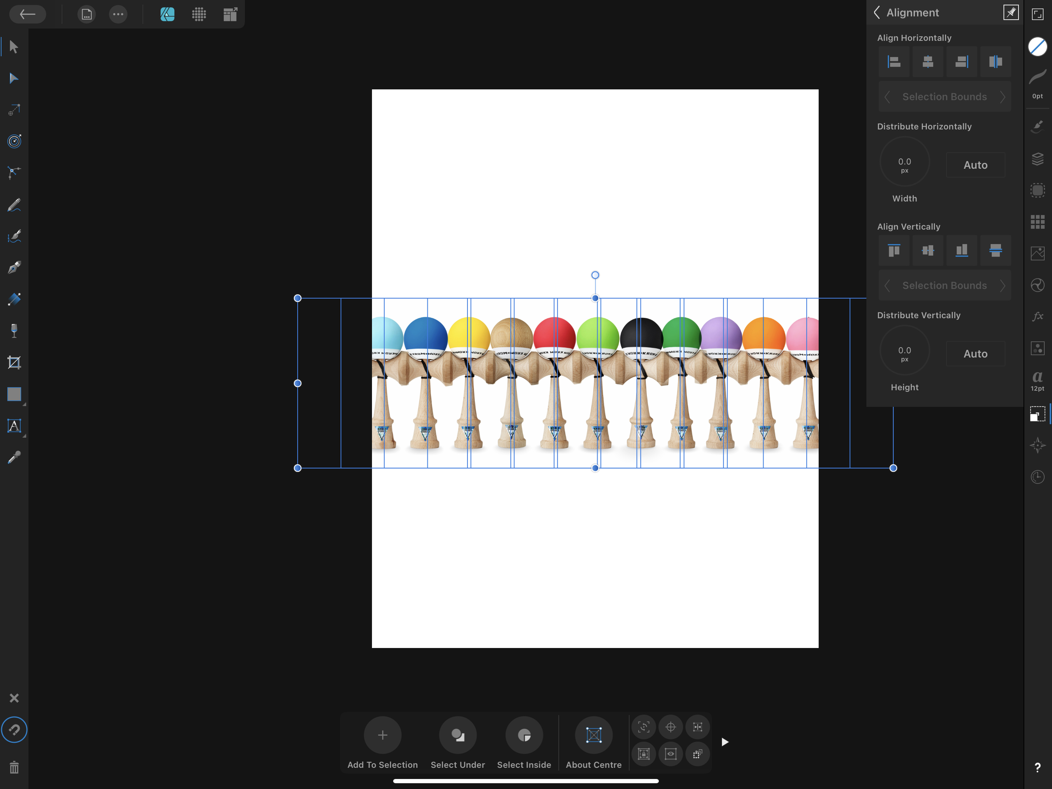Click the Deselect X icon
The height and width of the screenshot is (789, 1052).
click(14, 698)
